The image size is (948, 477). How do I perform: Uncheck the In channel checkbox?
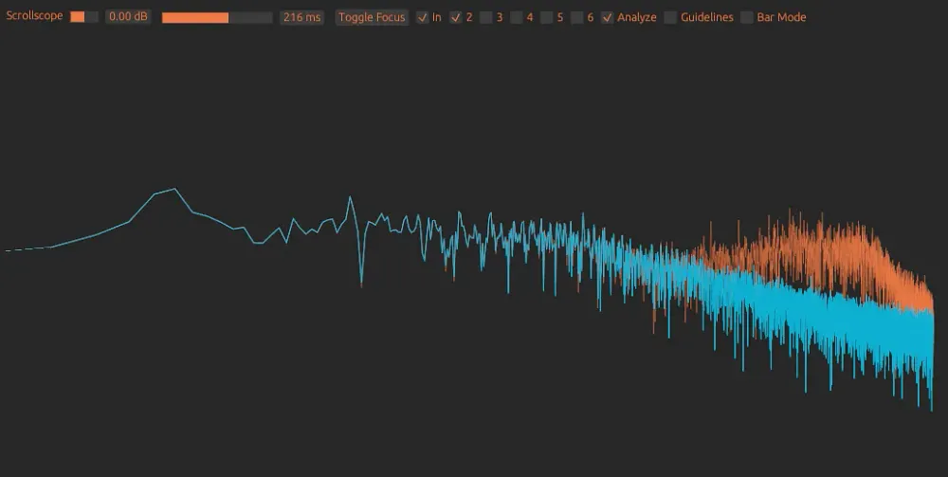[423, 17]
